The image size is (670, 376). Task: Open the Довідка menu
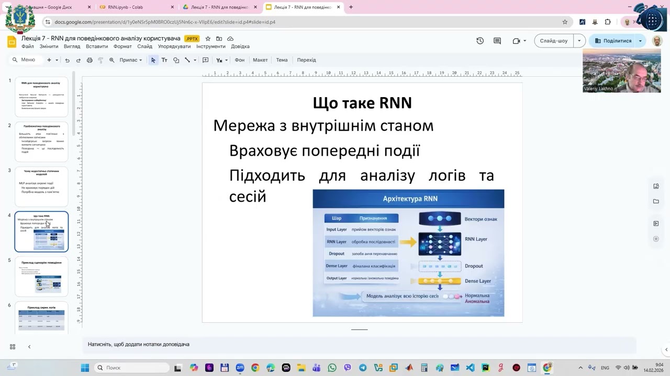coord(240,46)
